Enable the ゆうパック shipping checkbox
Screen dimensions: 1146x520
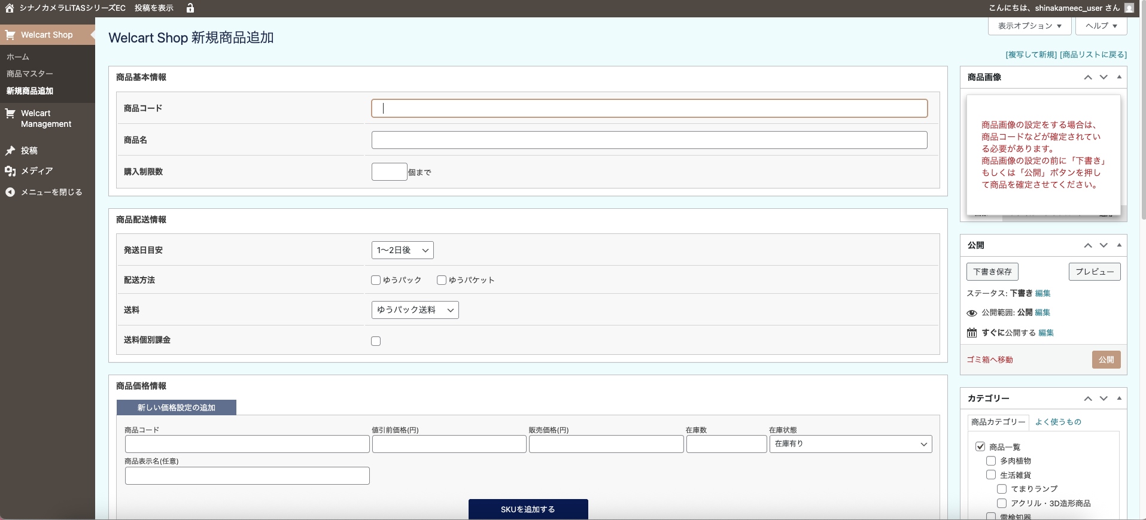coord(376,280)
